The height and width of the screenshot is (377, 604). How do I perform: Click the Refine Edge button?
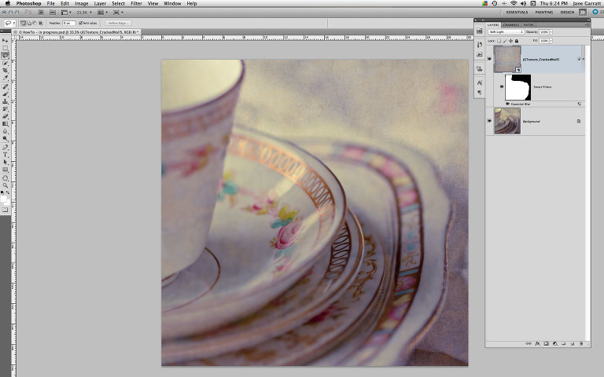(x=118, y=23)
